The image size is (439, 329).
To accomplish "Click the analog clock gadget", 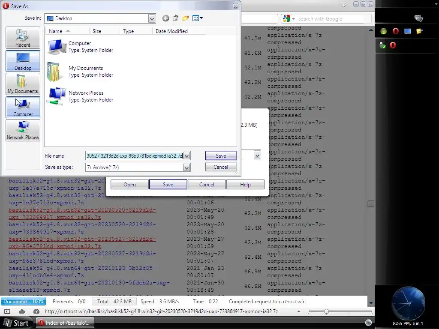I will coord(408,303).
